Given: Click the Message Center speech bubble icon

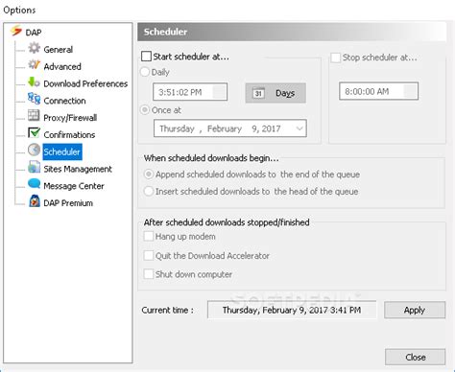Looking at the screenshot, I should click(x=34, y=184).
